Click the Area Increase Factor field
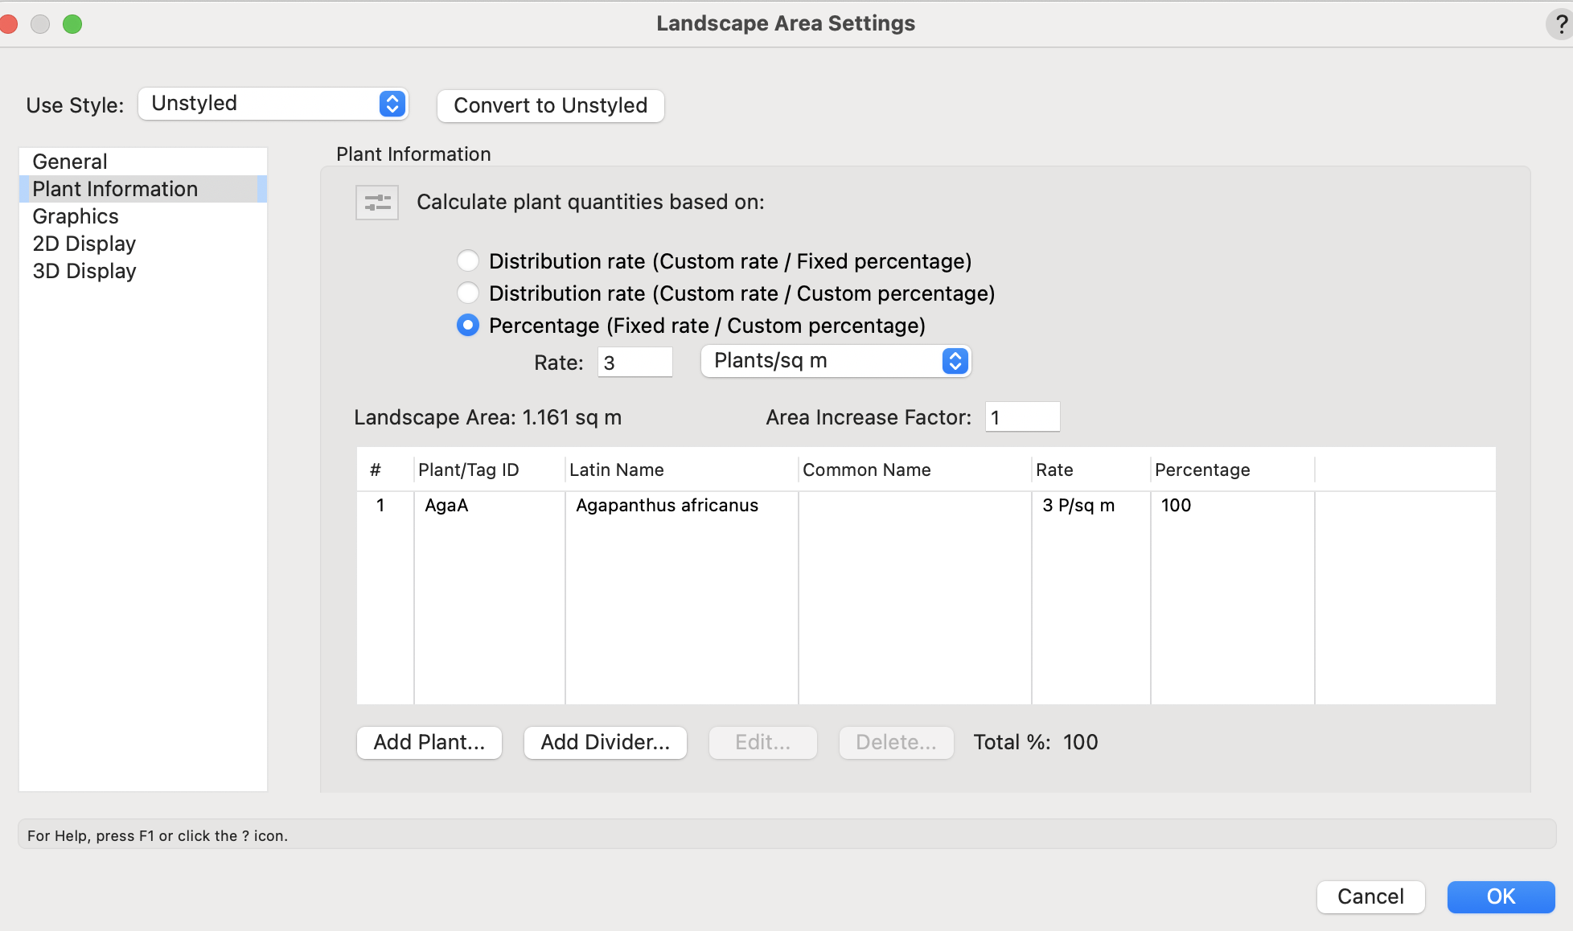 (x=1021, y=417)
